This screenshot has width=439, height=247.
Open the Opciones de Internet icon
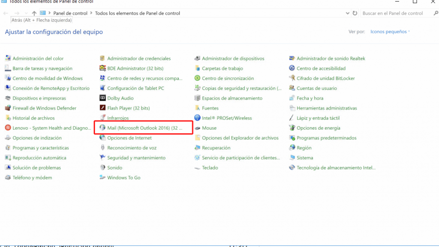pyautogui.click(x=102, y=138)
